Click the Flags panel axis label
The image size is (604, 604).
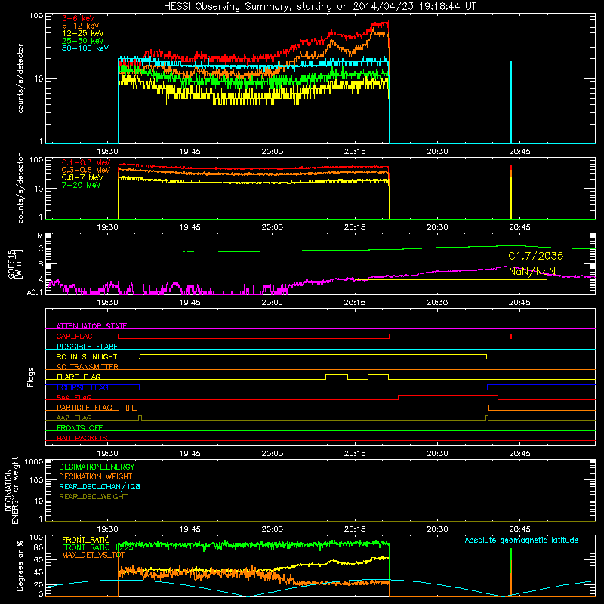coord(31,377)
